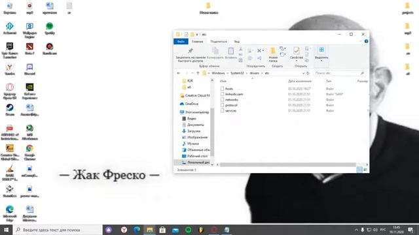Click the Вставить clipboard button
Screen dimensions: 419x235
point(231,54)
